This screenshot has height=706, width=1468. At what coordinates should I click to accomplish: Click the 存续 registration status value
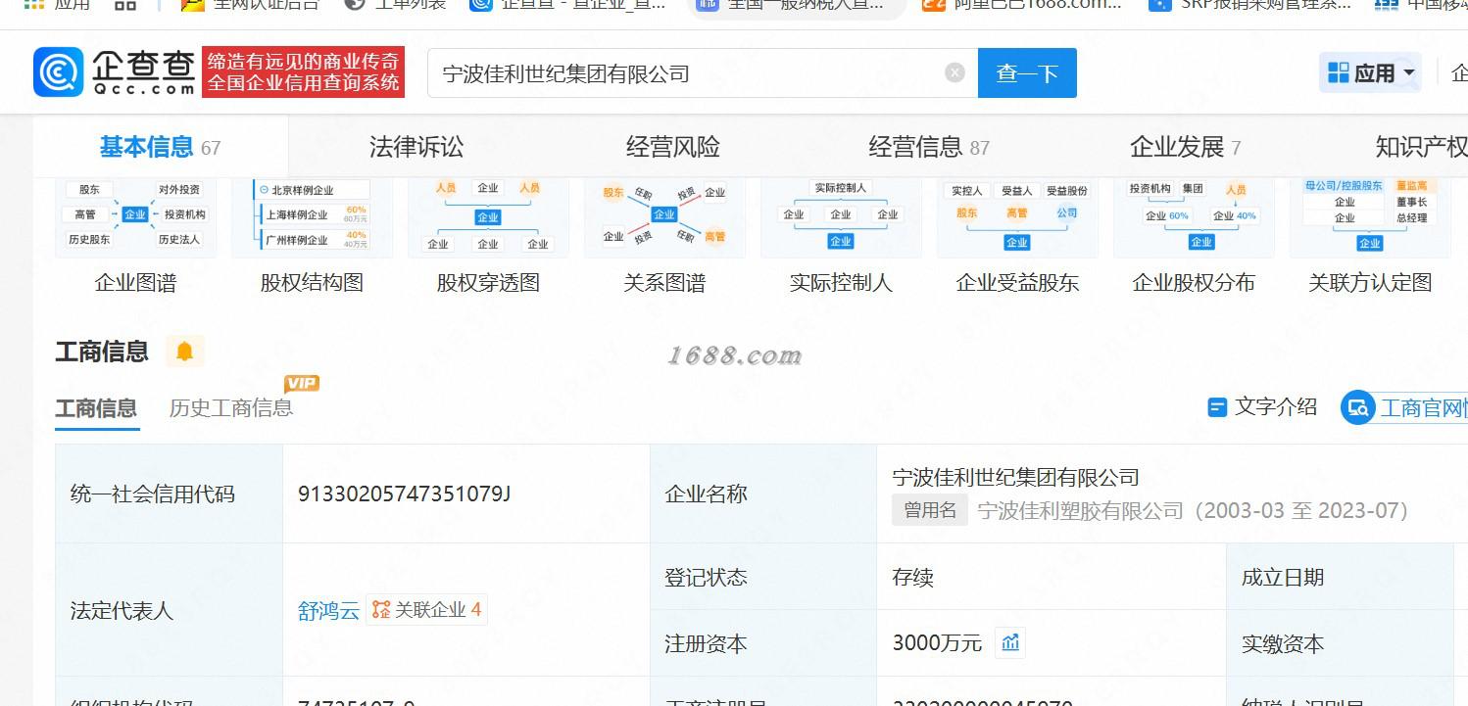click(x=912, y=578)
